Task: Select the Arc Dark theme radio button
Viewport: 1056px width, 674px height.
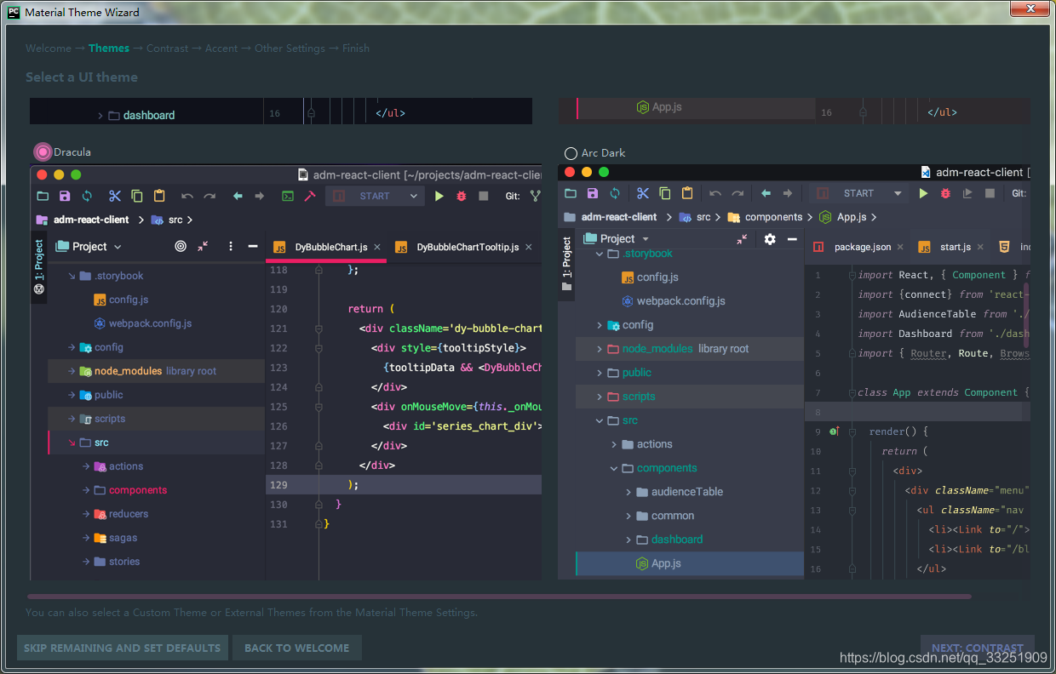Action: click(570, 154)
